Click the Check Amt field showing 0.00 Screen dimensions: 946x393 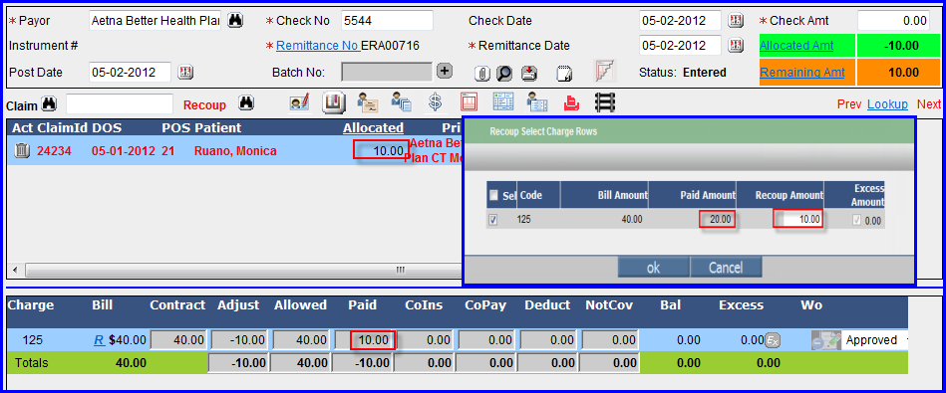coord(893,21)
